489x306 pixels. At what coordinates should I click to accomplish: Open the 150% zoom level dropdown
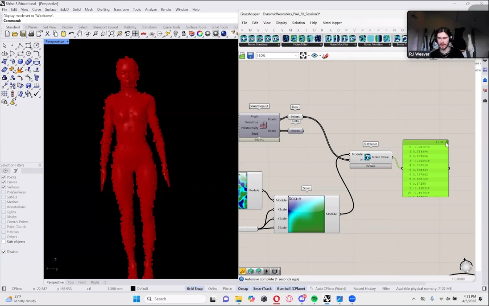point(296,56)
